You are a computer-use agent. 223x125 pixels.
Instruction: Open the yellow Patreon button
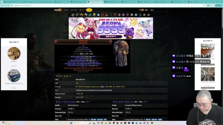tap(89, 10)
